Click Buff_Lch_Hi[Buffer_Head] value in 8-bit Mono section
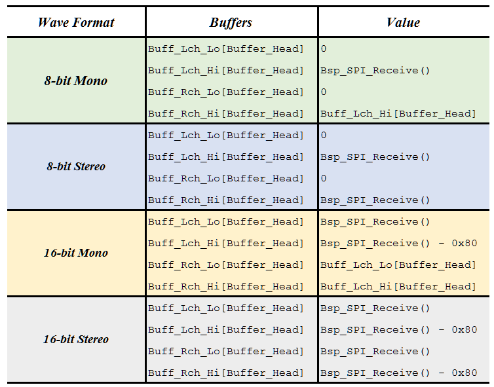Image resolution: width=494 pixels, height=387 pixels. point(398,114)
